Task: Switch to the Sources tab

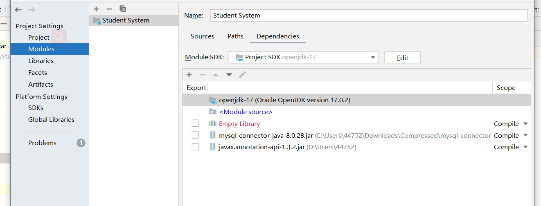Action: [x=203, y=36]
